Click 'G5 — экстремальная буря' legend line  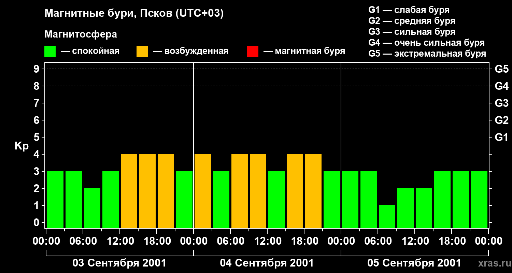(x=427, y=54)
